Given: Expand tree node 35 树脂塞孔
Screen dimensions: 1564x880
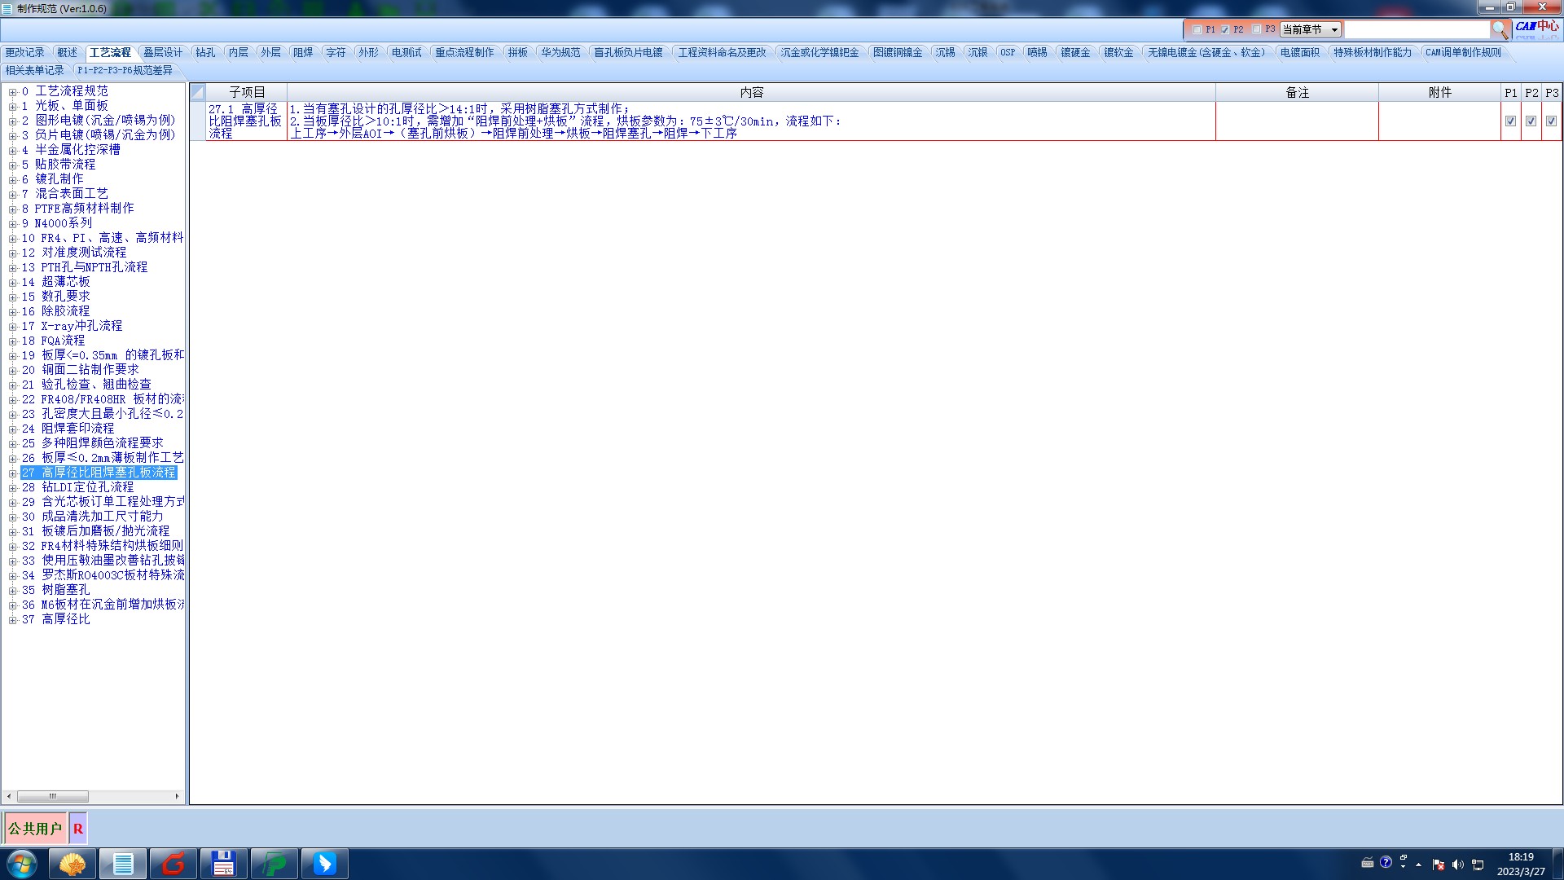Looking at the screenshot, I should point(12,590).
